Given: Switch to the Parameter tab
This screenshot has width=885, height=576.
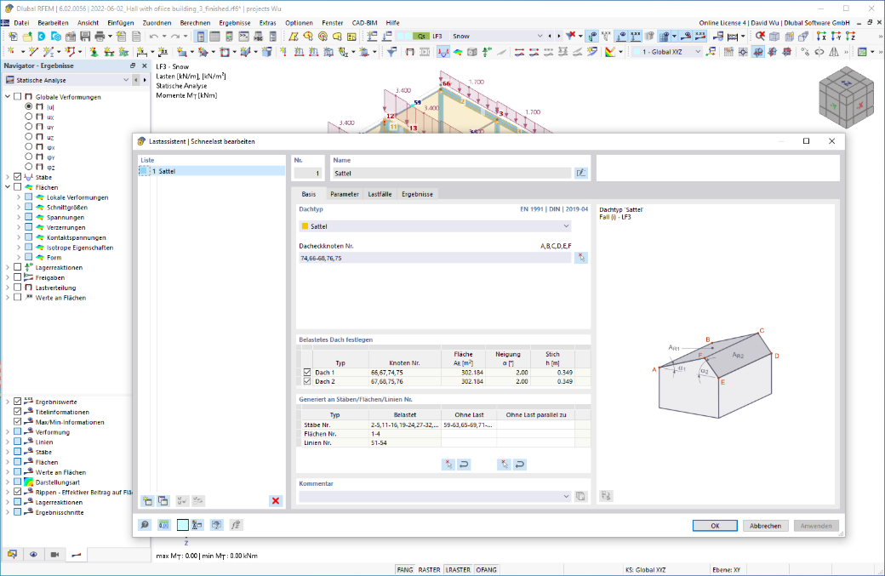Looking at the screenshot, I should click(x=345, y=194).
